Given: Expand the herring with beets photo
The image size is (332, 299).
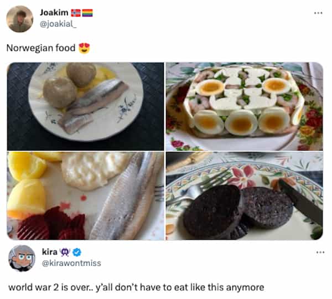Looking at the screenshot, I should coord(85,196).
